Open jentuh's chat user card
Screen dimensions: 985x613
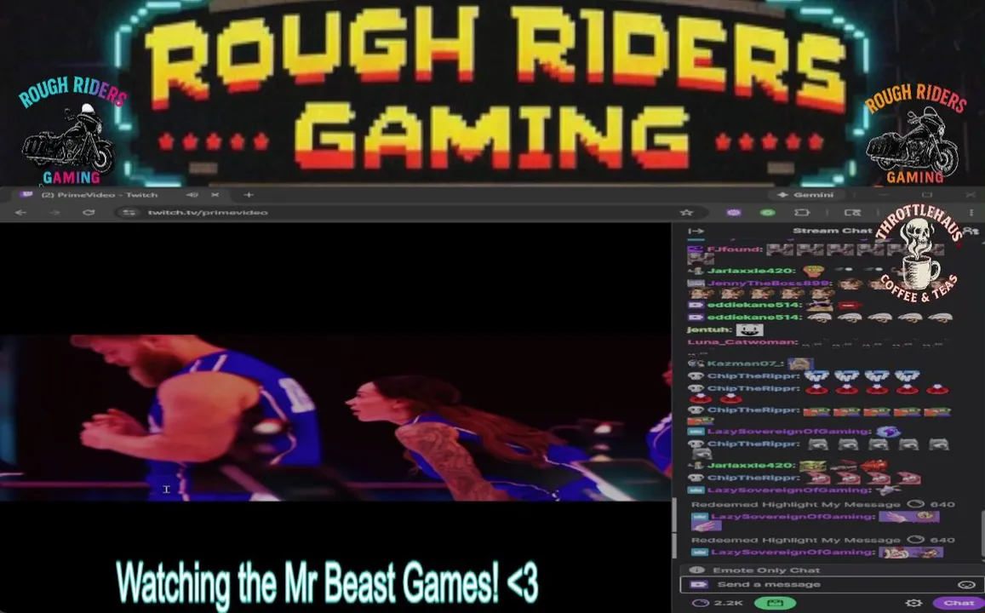708,329
